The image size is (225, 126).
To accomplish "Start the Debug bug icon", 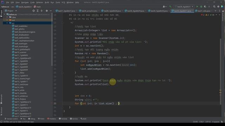I will [x=201, y=7].
